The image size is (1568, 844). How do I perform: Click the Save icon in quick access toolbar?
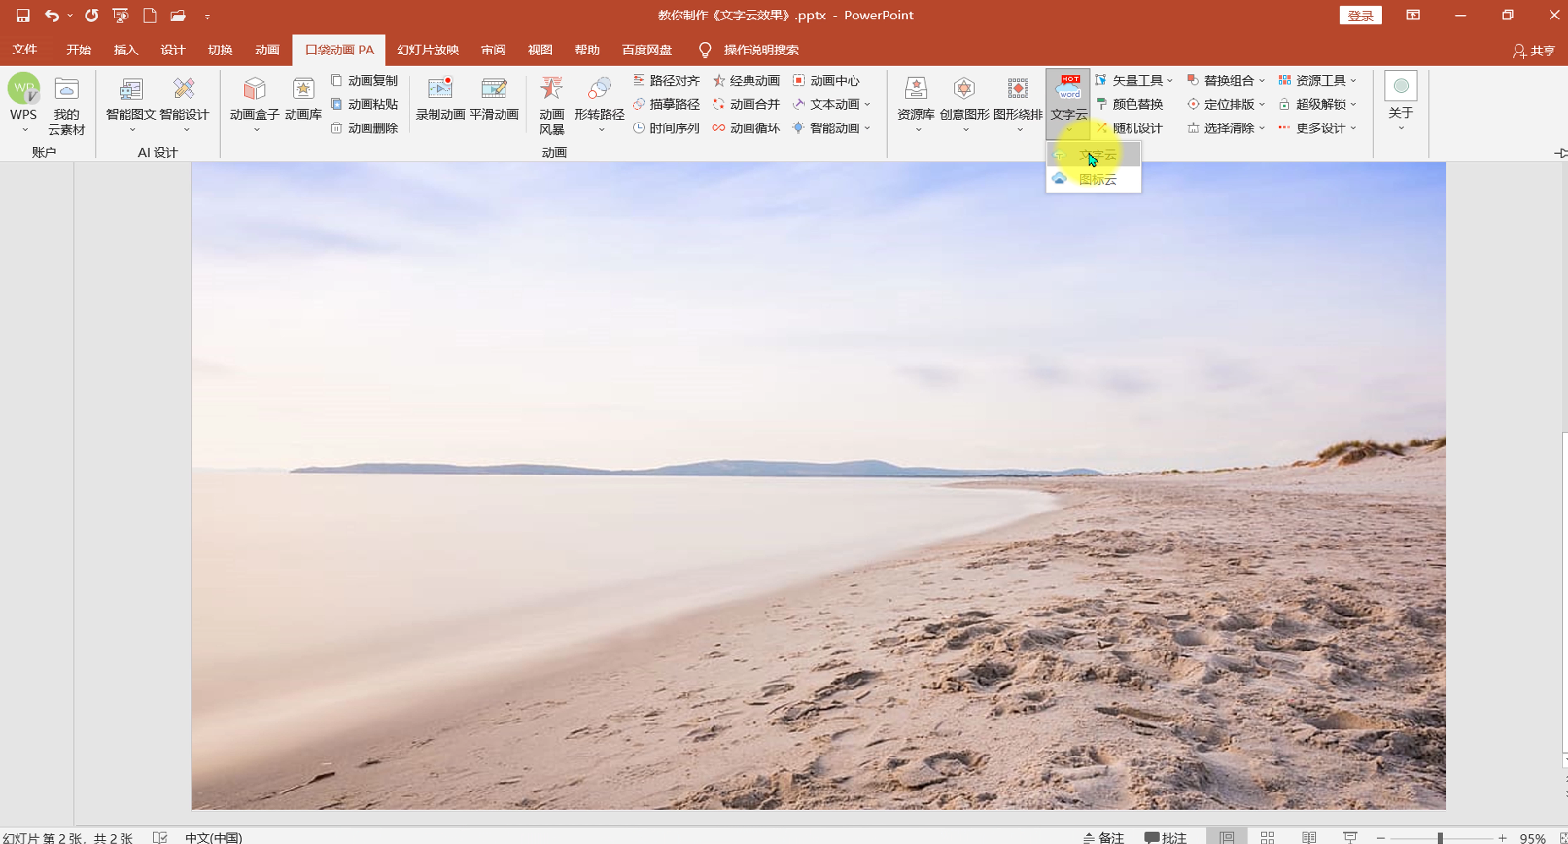click(22, 16)
